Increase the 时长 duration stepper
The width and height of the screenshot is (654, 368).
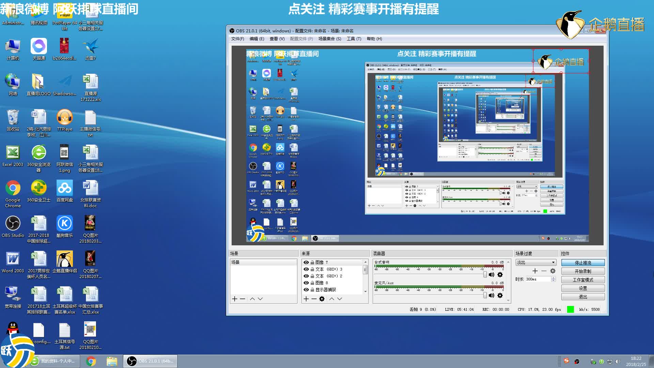553,278
